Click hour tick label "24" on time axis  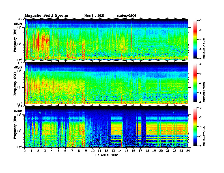188,151
